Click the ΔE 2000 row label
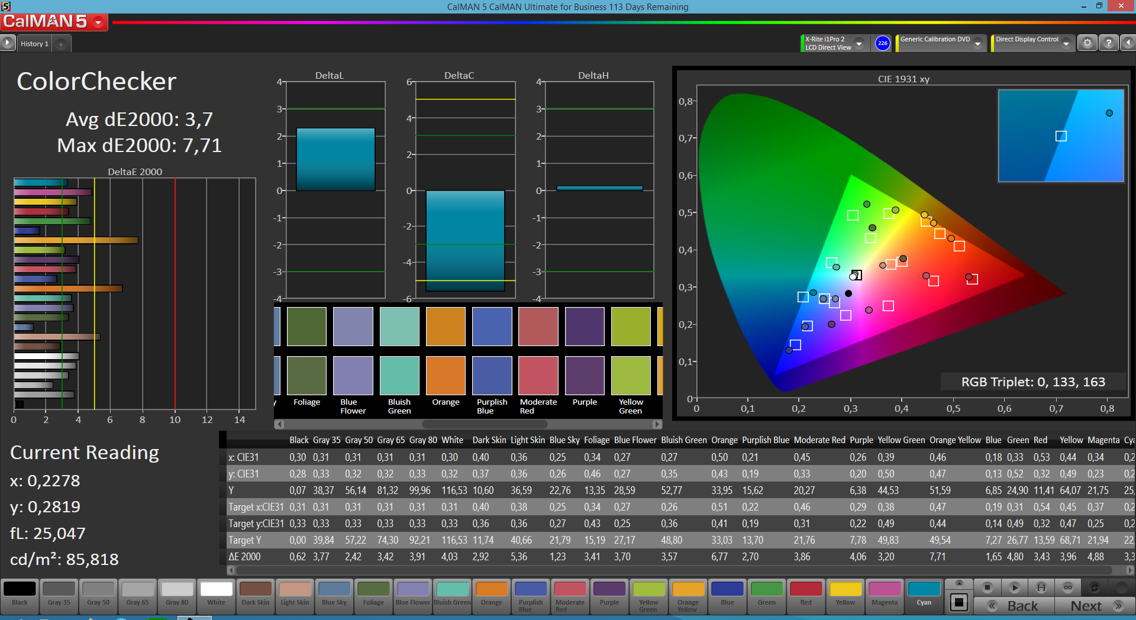 [x=244, y=557]
